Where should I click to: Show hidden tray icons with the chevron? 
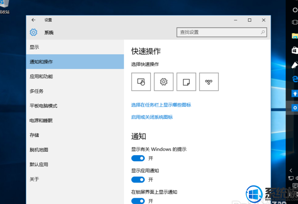291,170
